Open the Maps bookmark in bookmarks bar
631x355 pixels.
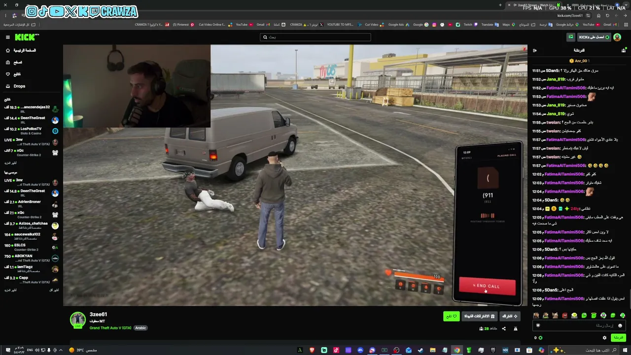click(x=508, y=24)
